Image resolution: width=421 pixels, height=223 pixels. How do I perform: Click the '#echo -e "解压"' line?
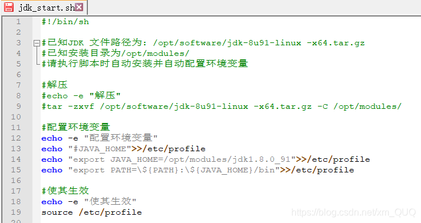point(81,95)
